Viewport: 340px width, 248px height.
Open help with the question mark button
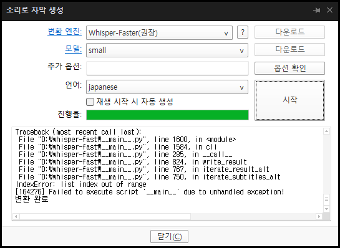pos(243,32)
